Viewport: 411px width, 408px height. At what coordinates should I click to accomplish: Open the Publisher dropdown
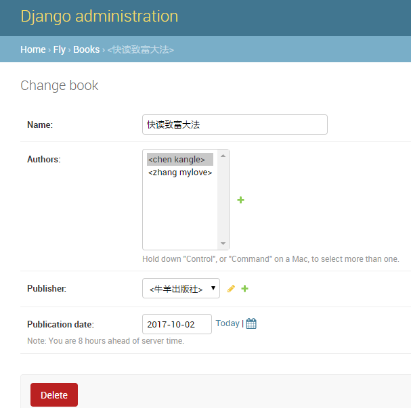181,288
